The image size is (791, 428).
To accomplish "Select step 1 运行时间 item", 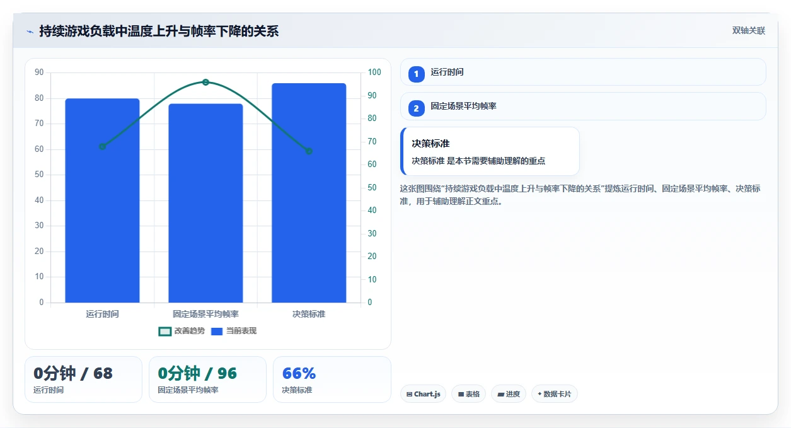I will (583, 72).
